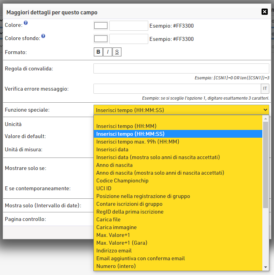Collapse the Funzione speciale dropdown
The width and height of the screenshot is (274, 275).
tap(181, 110)
